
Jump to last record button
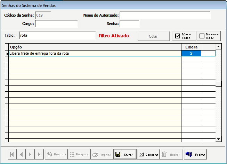click(x=39, y=154)
